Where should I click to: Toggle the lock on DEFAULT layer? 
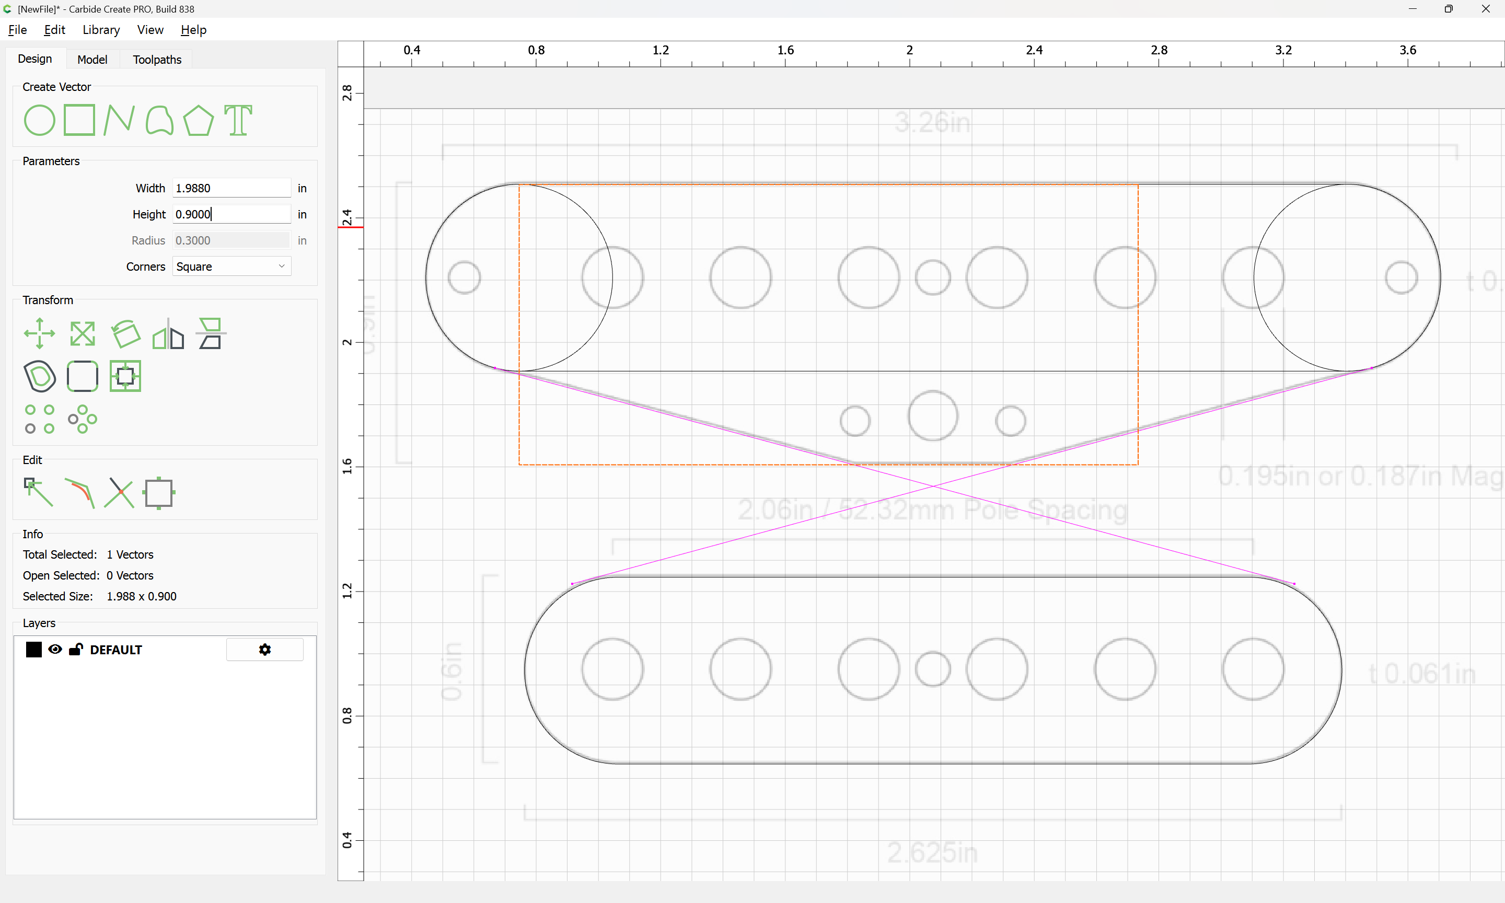pos(76,649)
